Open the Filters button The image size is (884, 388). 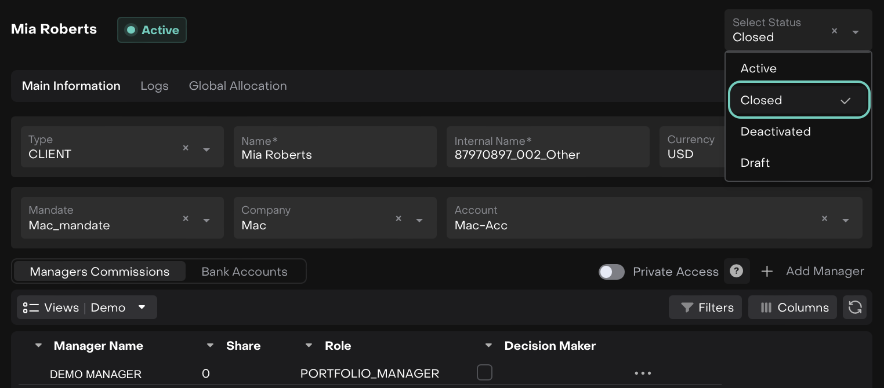click(707, 308)
